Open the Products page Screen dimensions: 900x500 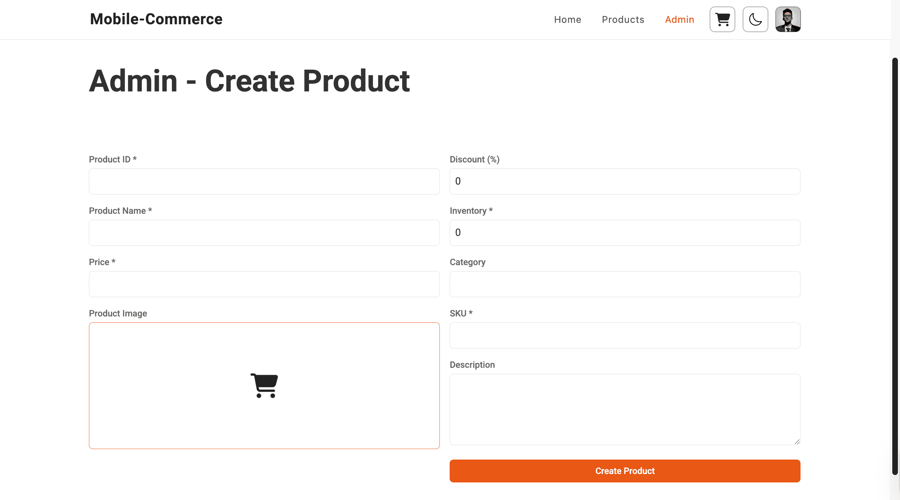click(623, 19)
